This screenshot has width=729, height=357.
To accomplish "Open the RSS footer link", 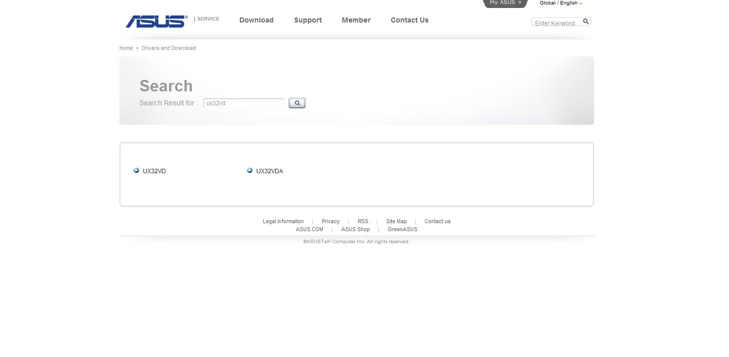I will pos(363,221).
